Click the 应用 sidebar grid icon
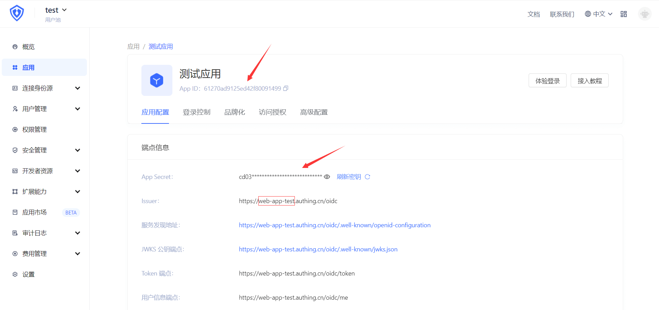Screen dimensions: 659x310 (15, 68)
